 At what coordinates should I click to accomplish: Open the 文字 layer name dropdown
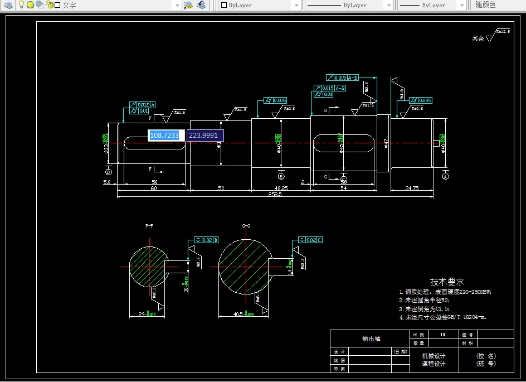(x=99, y=5)
